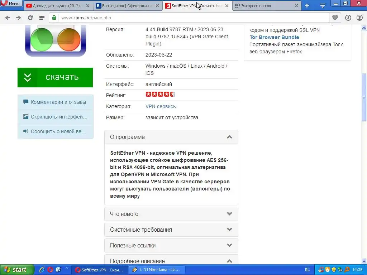Open Скриншоты интерфейса link
Image resolution: width=367 pixels, height=275 pixels.
59,117
